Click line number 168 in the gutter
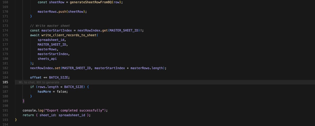315x126 pixels. coord(5,2)
